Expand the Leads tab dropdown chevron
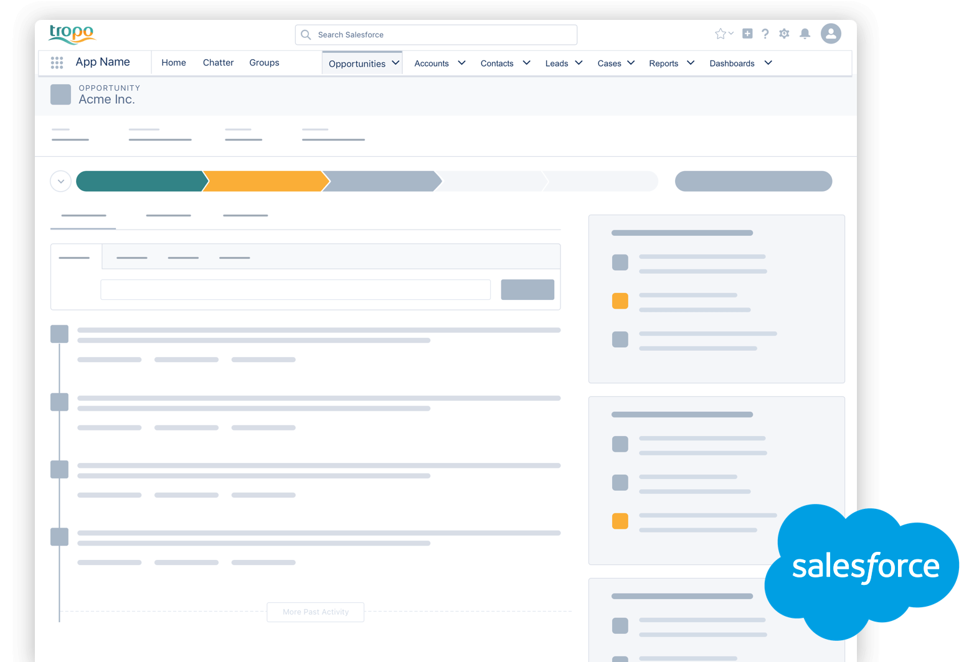The image size is (964, 662). 579,63
